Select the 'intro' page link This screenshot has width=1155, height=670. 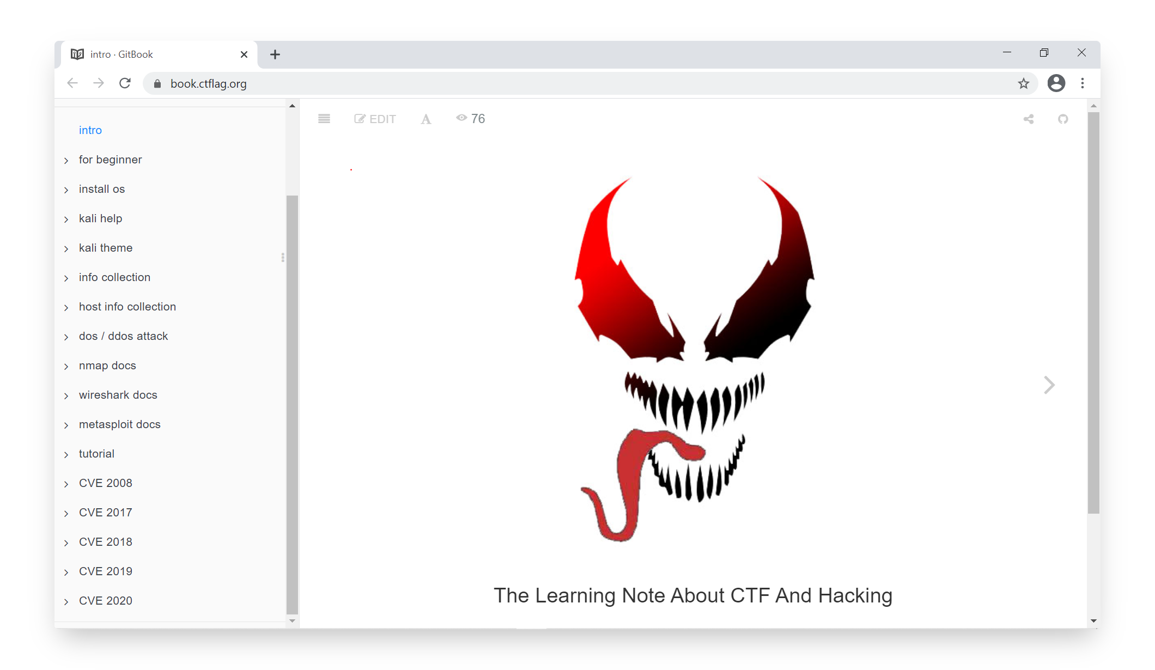(90, 130)
